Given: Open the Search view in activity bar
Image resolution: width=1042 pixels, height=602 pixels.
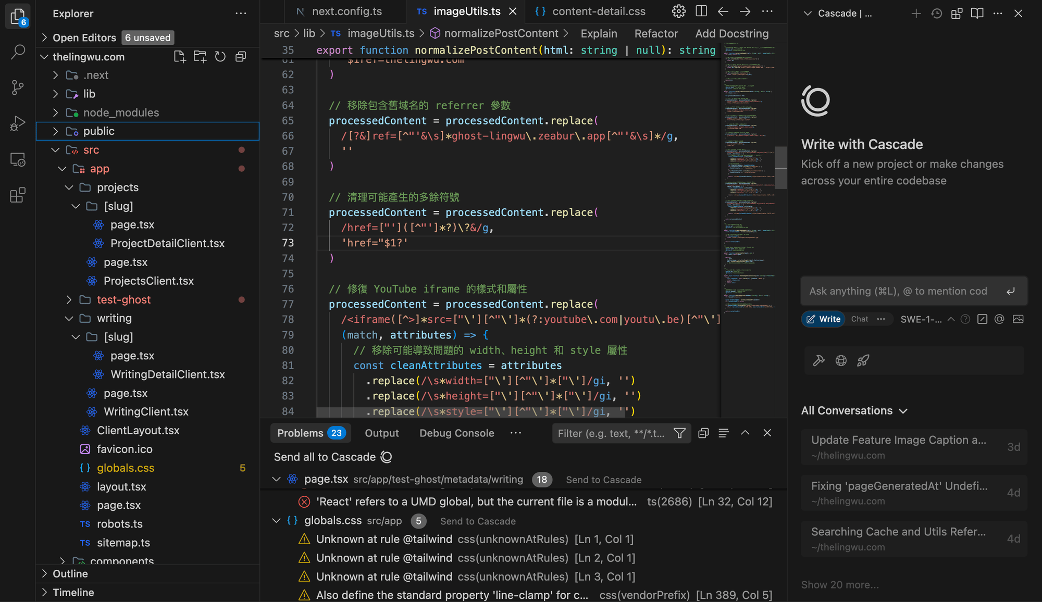Looking at the screenshot, I should point(18,52).
